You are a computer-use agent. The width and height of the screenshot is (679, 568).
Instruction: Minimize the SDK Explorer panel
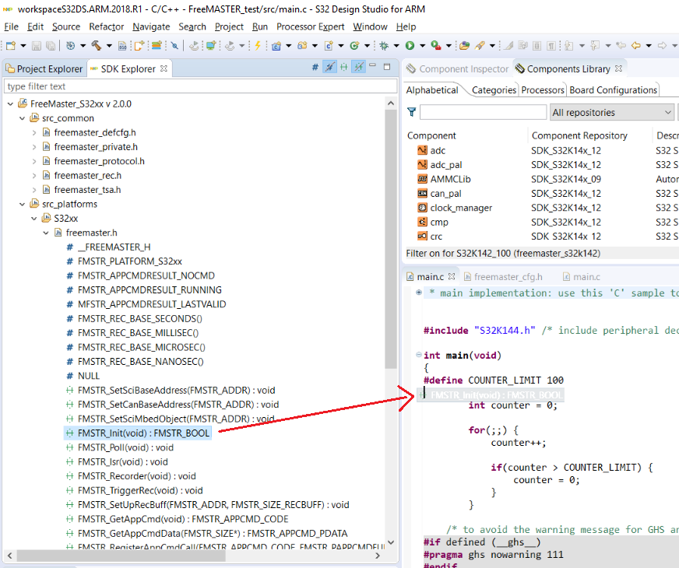point(374,68)
